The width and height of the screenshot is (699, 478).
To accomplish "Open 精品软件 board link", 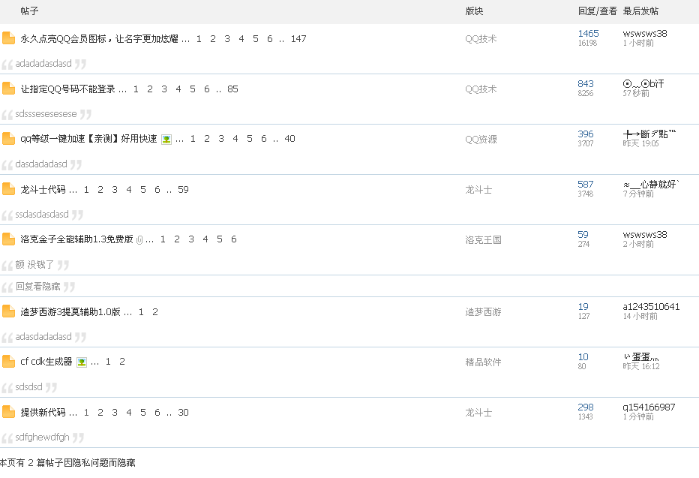I will 483,362.
